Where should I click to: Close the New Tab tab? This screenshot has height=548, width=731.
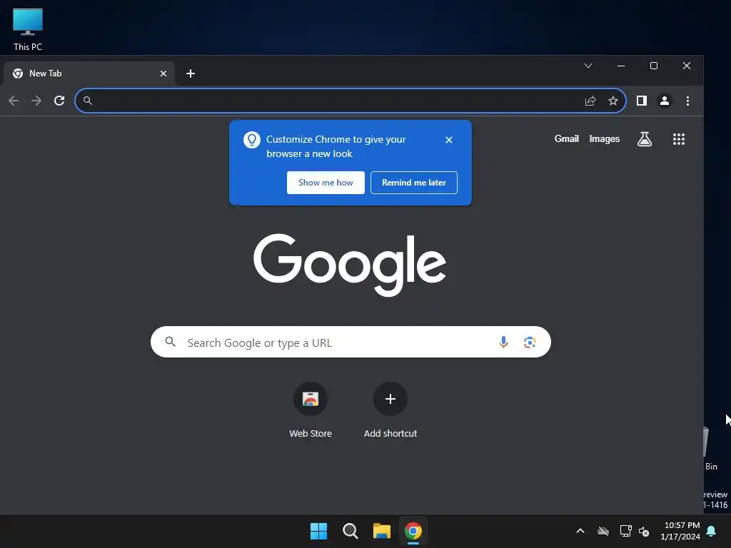(163, 73)
